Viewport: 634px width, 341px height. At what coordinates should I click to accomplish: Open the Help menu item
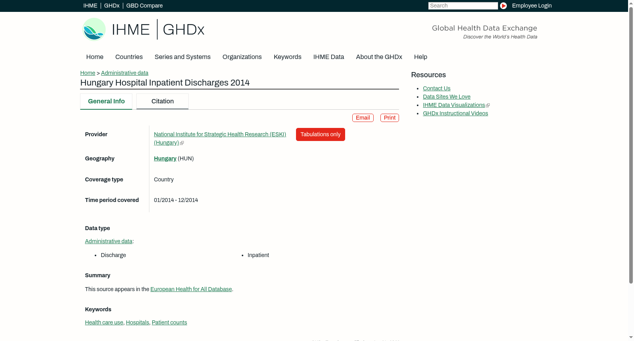[x=421, y=57]
